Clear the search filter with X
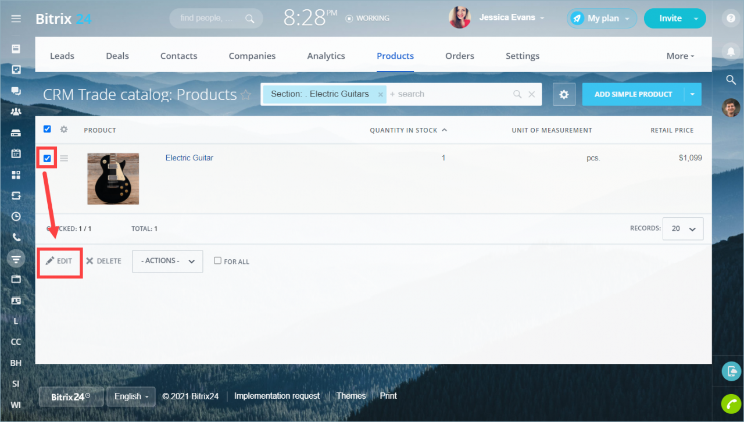The width and height of the screenshot is (744, 422). coord(531,94)
